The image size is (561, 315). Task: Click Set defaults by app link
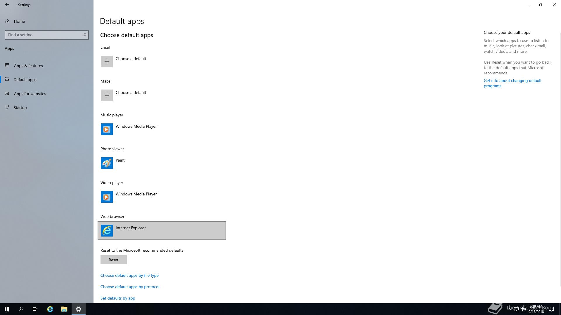[x=117, y=298]
